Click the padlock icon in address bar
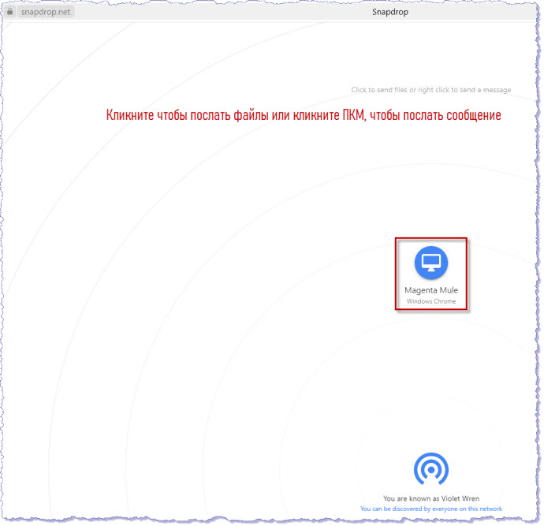Viewport: 544px width, 526px height. click(10, 12)
